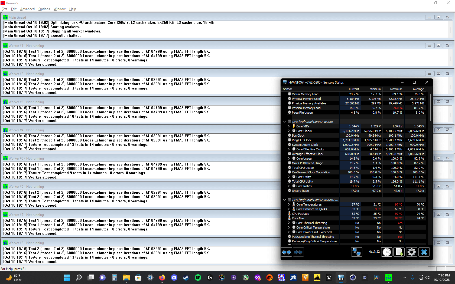The height and width of the screenshot is (284, 455).
Task: Click the HWiNFO taskbar icon
Action: [x=341, y=278]
